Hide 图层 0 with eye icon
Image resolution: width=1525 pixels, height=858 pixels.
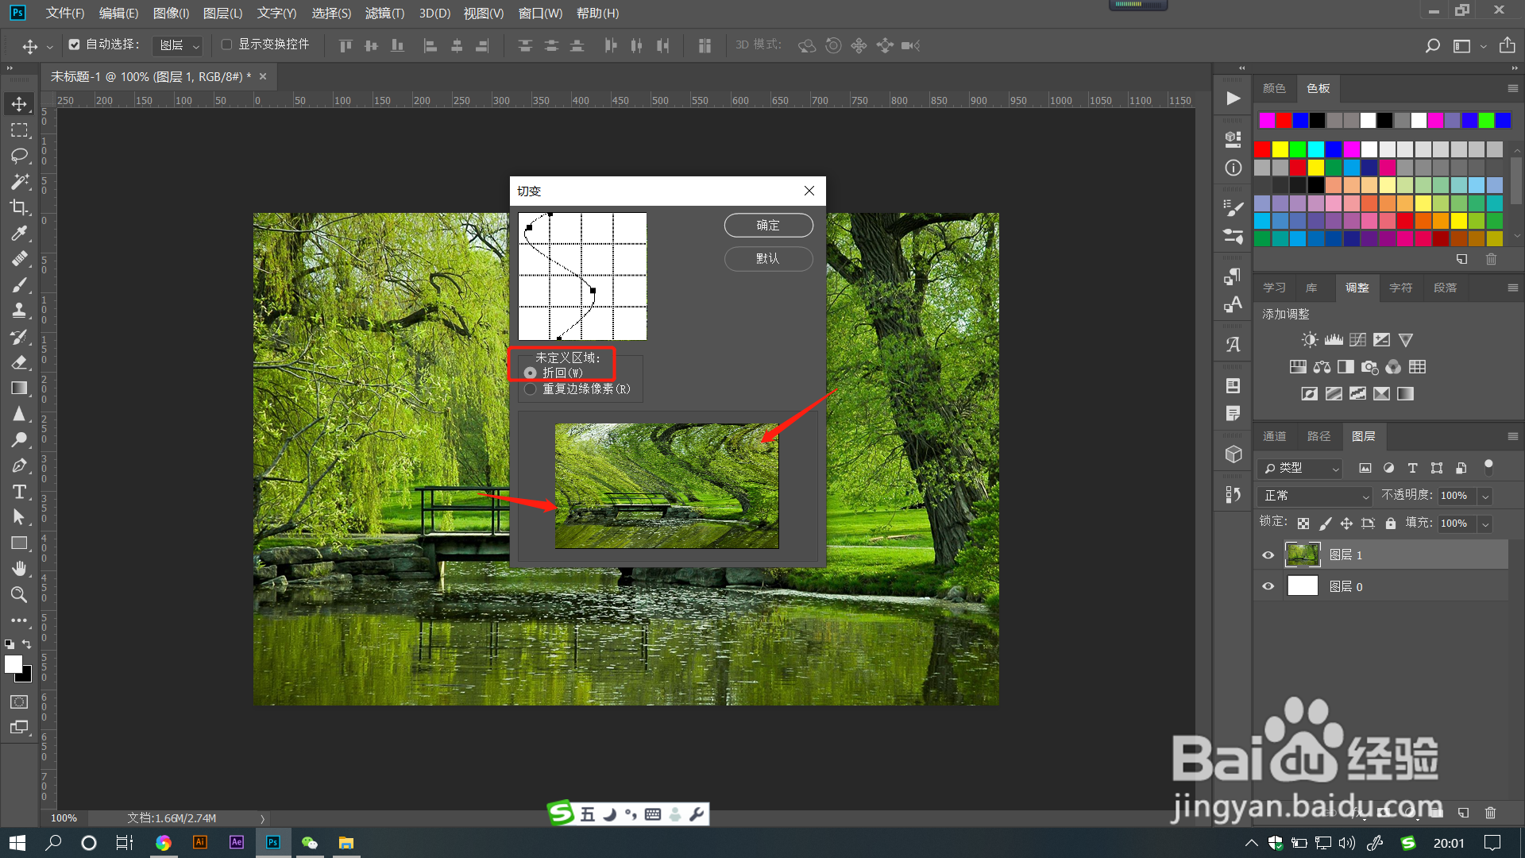[1268, 586]
